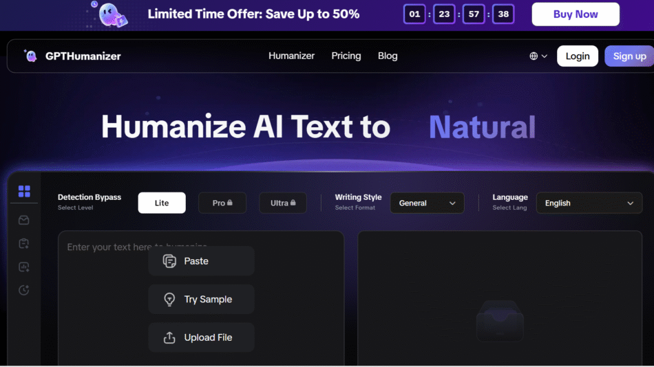Screen dimensions: 654x367
Task: Click the clipboard sparkle icon in sidebar
Action: point(24,243)
